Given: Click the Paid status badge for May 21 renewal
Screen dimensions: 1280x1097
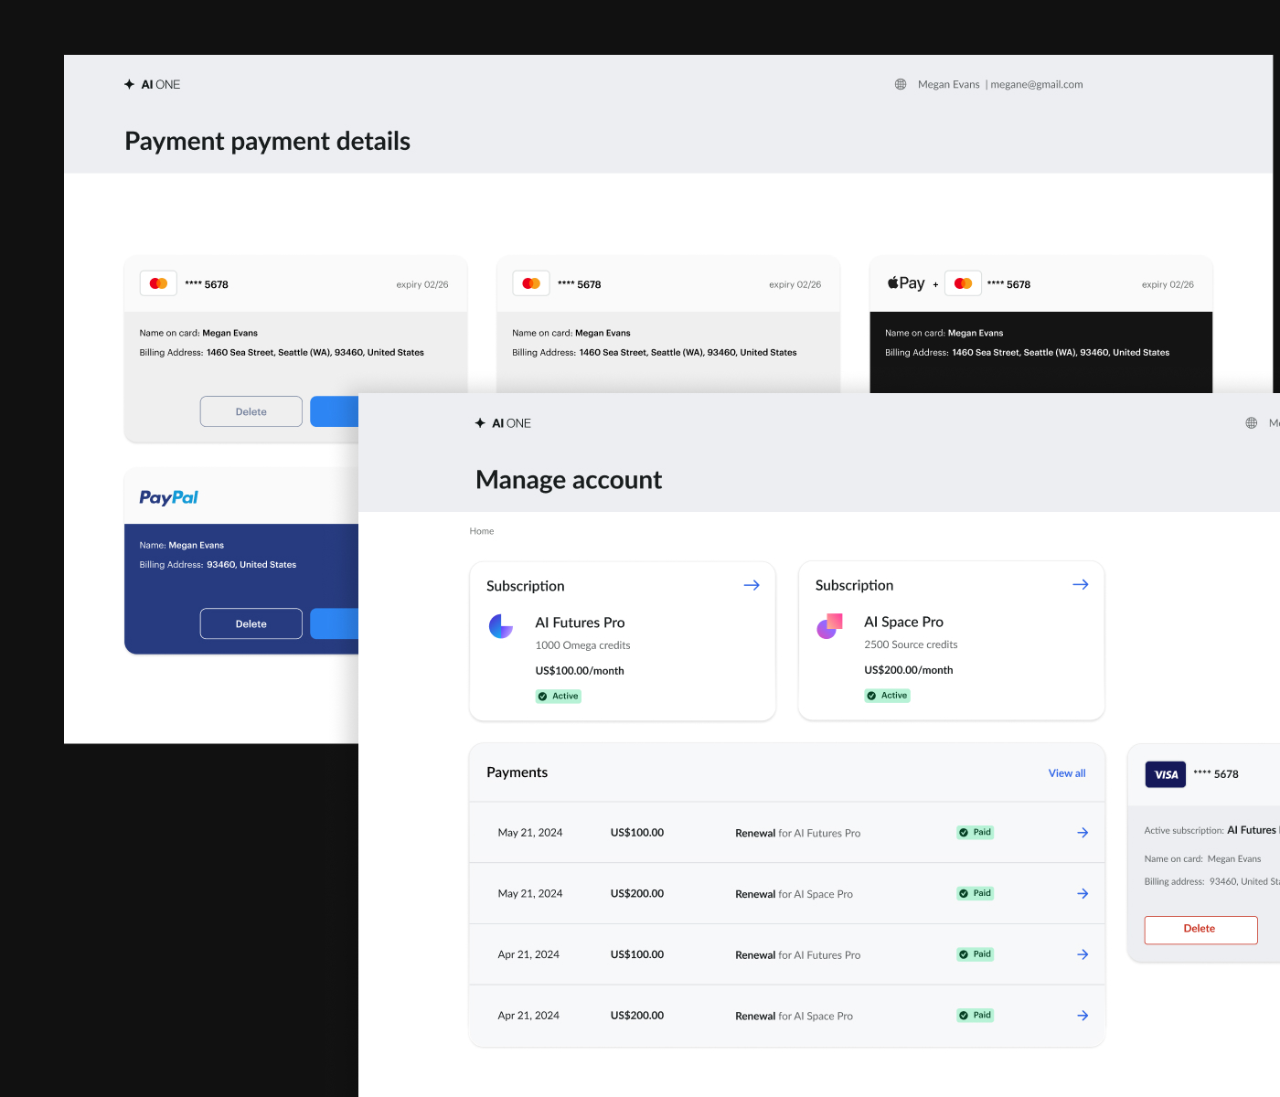Looking at the screenshot, I should tap(975, 832).
